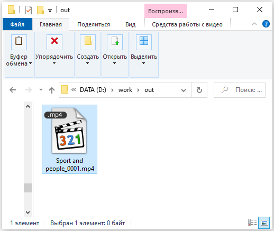Close the out Explorer window

click(x=260, y=10)
